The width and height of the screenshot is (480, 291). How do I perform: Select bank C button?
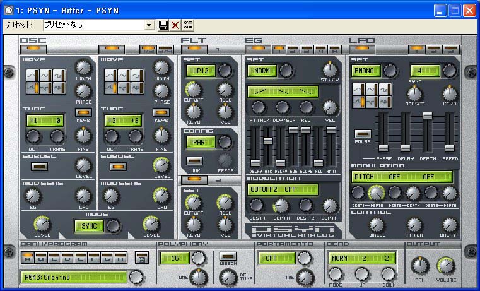54,258
